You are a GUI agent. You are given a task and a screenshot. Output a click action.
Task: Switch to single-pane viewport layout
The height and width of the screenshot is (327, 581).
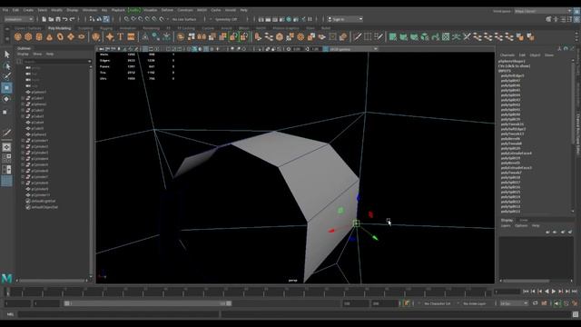tap(6, 147)
